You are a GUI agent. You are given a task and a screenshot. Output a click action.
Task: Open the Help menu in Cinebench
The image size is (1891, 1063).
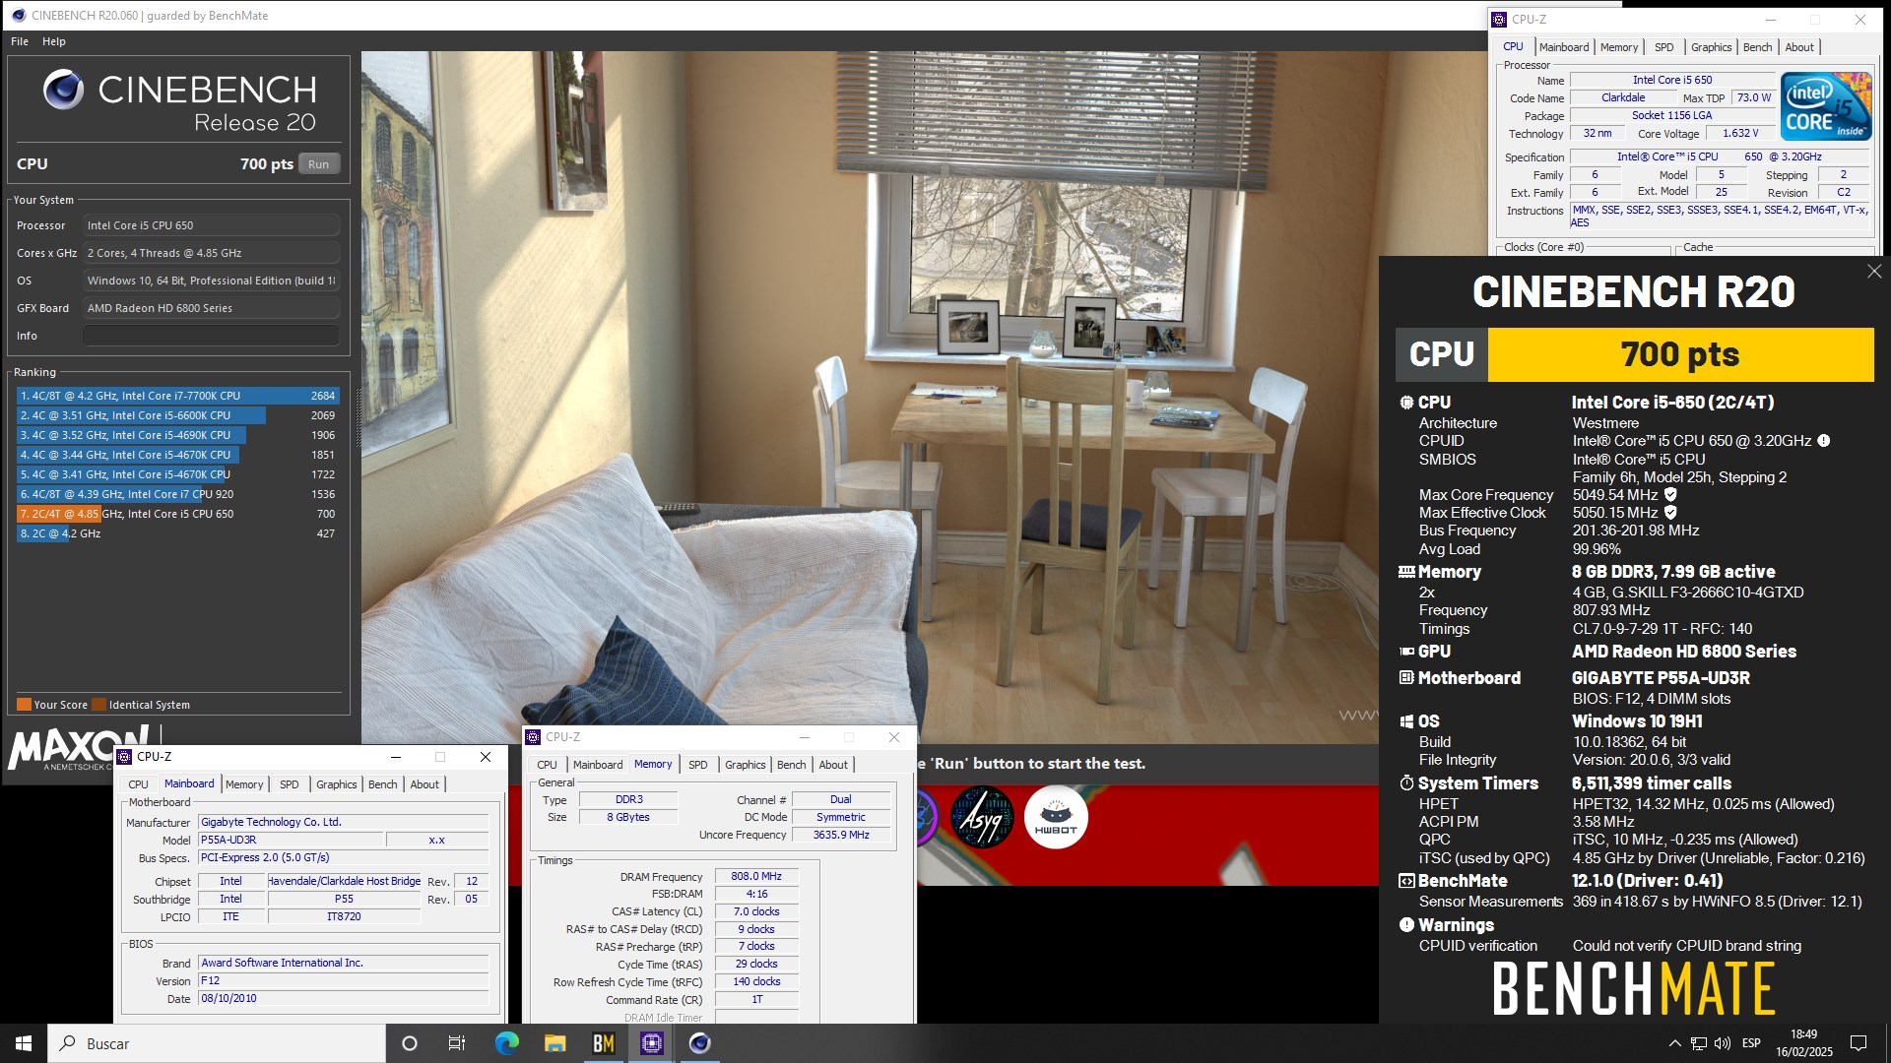pos(54,41)
